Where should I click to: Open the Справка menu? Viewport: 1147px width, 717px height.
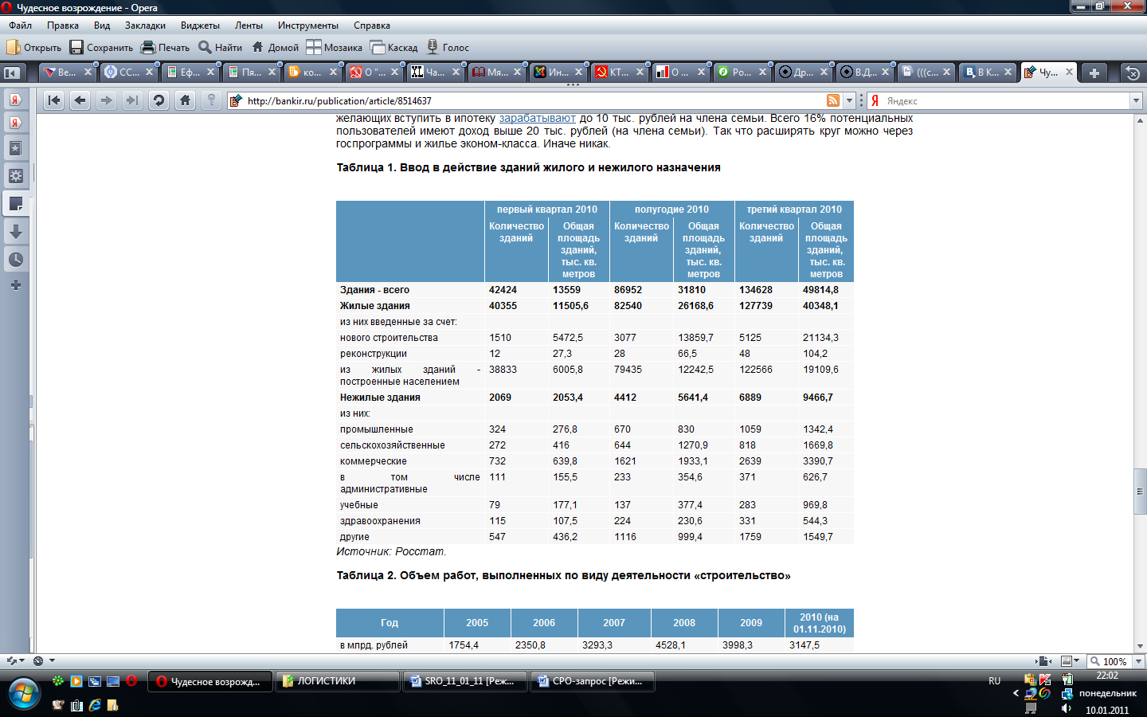tap(372, 25)
